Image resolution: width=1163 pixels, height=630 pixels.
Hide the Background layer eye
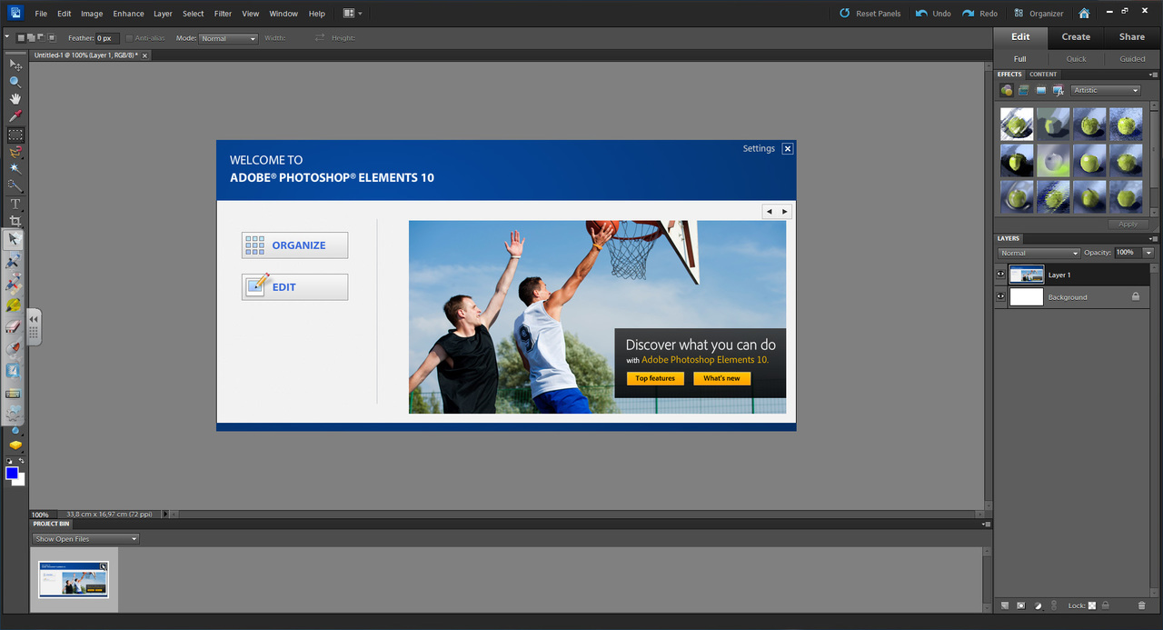[x=1000, y=296]
